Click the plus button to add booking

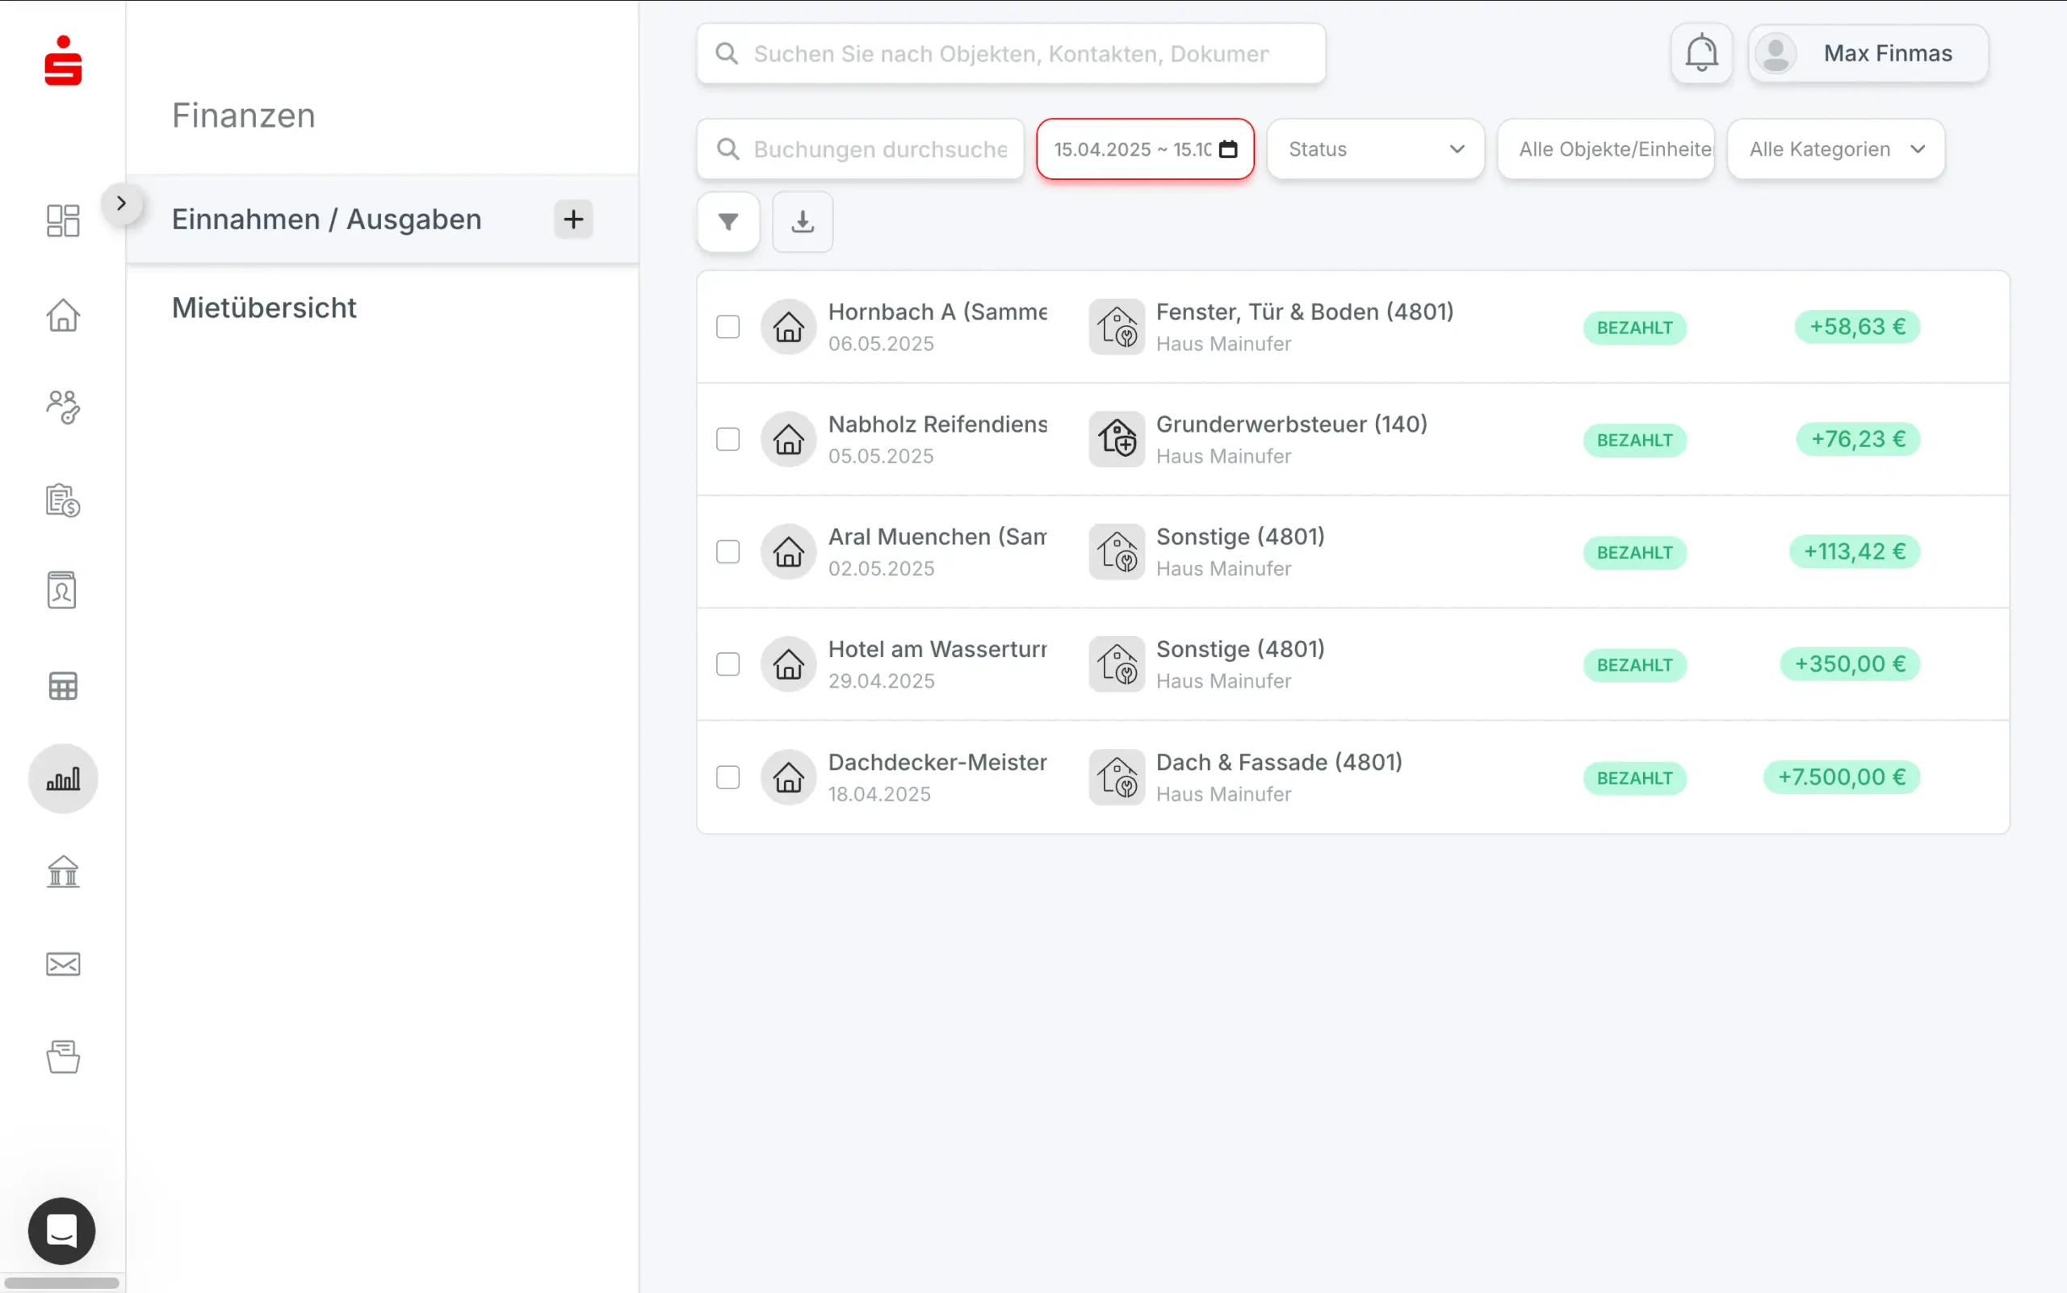(573, 220)
